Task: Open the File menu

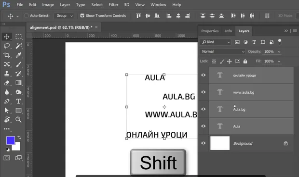Action: click(x=20, y=5)
